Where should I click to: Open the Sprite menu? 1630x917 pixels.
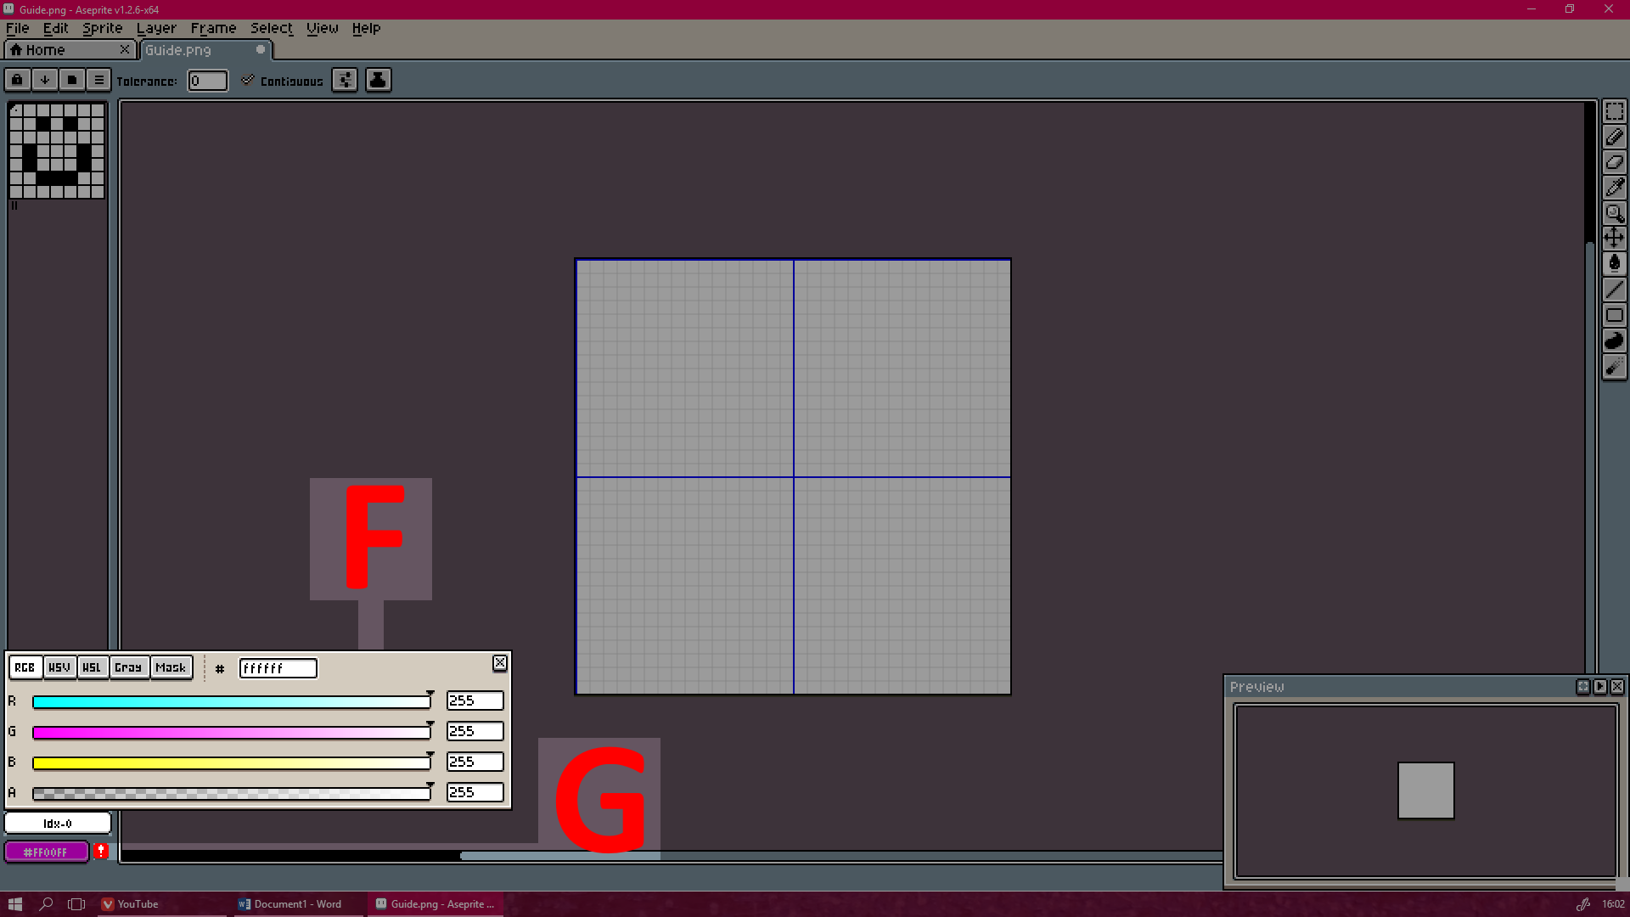click(102, 28)
